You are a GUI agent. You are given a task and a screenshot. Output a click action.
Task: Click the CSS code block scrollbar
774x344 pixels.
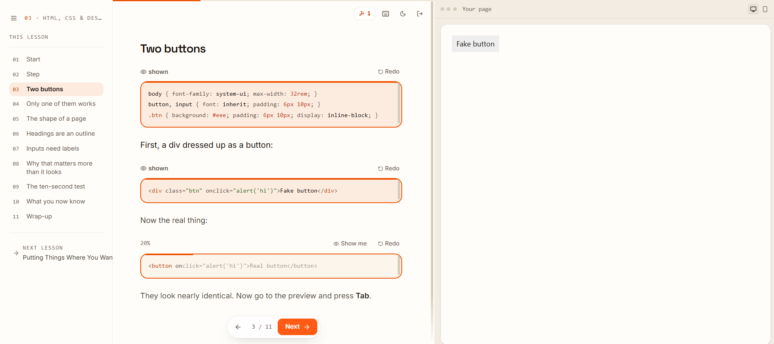[399, 105]
